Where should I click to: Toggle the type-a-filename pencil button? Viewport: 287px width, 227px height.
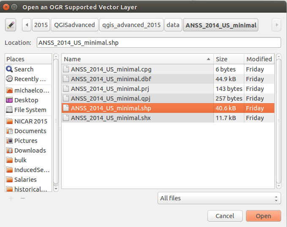[11, 25]
